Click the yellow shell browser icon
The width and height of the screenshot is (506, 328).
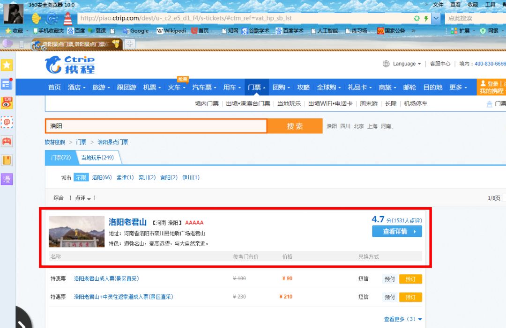tap(36, 18)
